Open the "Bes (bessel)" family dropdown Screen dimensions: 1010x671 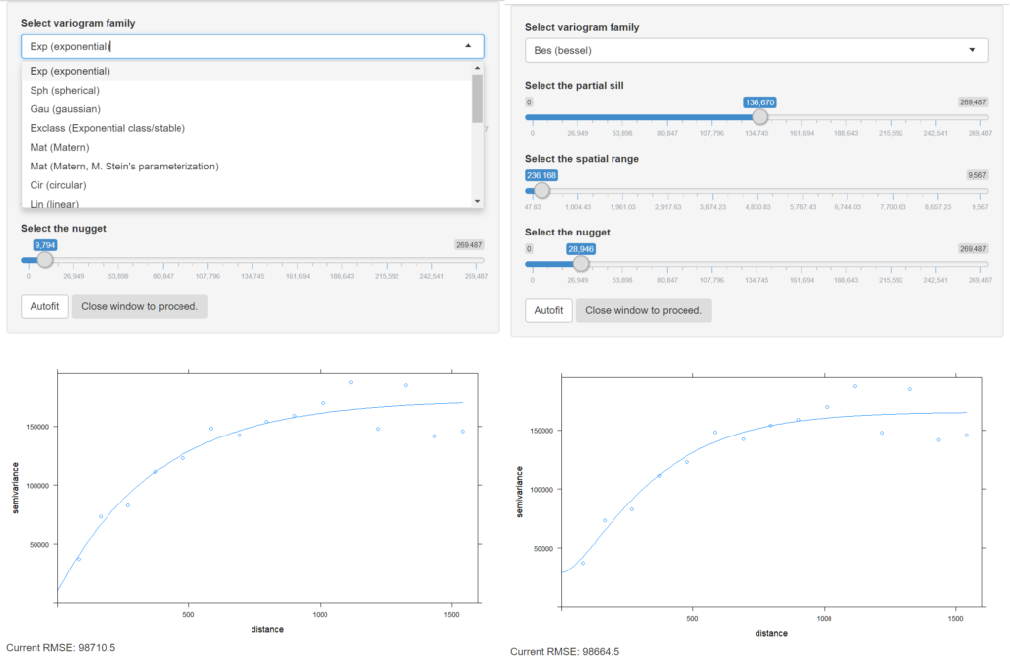pyautogui.click(x=756, y=49)
